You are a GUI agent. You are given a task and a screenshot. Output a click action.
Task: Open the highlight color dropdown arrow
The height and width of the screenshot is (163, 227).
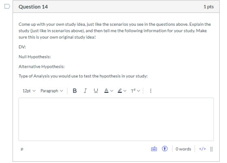pyautogui.click(x=125, y=91)
